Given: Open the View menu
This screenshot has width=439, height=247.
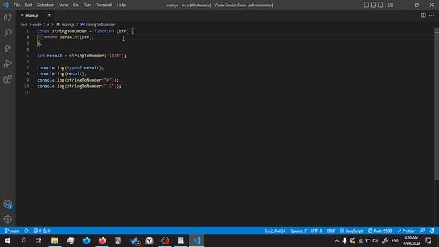Looking at the screenshot, I should pos(64,5).
